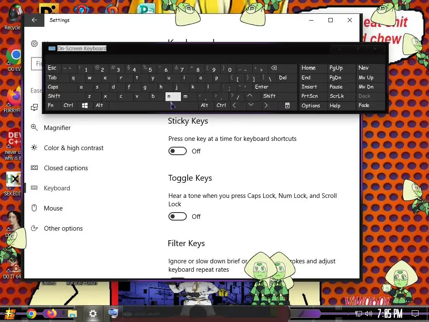Open the Action Center notifications icon
Screen dimensions: 429x322
tap(415, 314)
